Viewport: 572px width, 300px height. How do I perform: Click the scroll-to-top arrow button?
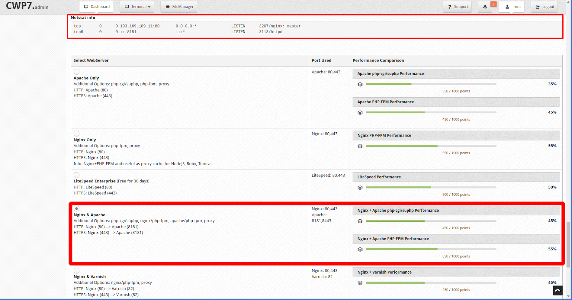pyautogui.click(x=558, y=290)
